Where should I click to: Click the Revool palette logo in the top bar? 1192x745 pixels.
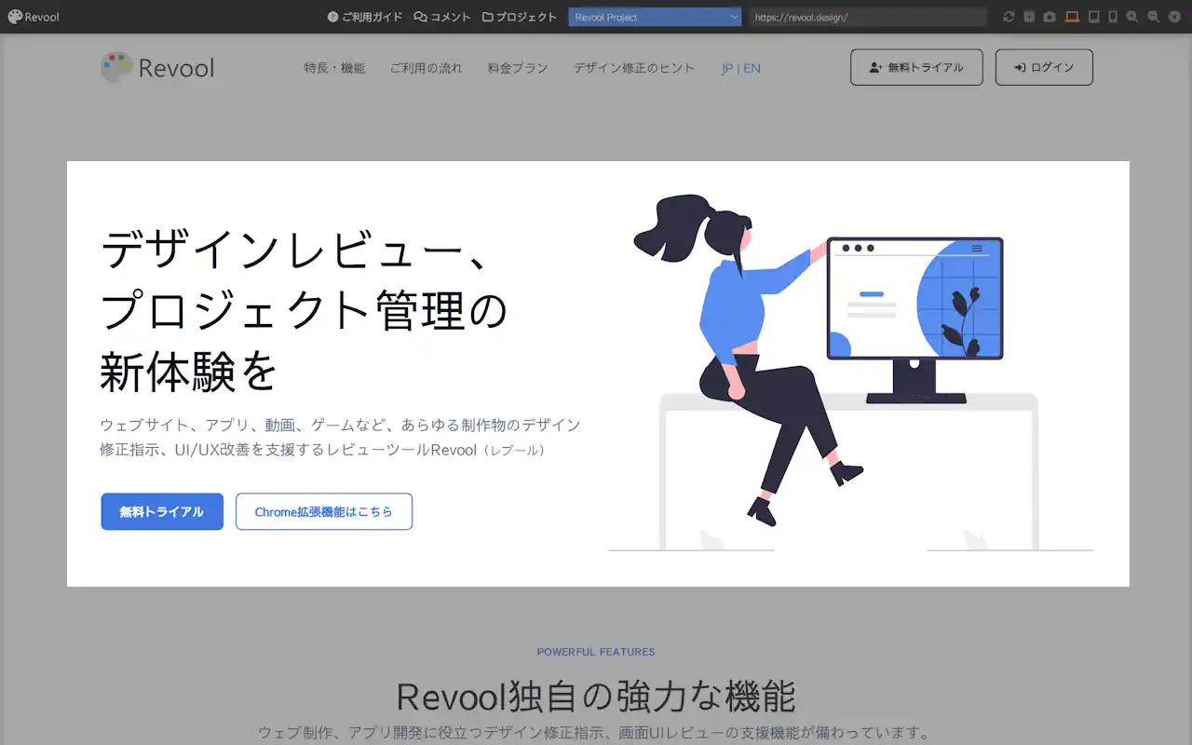(x=33, y=17)
